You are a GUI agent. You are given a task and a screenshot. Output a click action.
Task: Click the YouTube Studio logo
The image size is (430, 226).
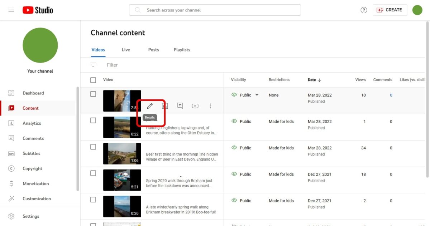tap(38, 10)
